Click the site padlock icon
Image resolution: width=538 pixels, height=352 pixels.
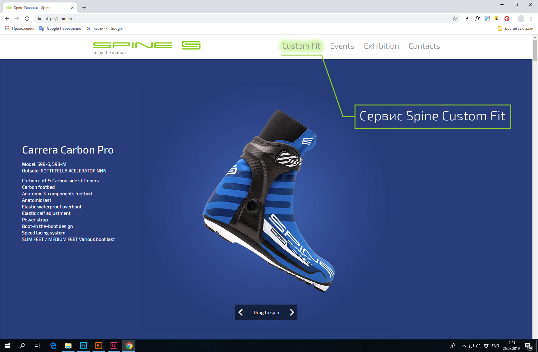click(x=39, y=19)
